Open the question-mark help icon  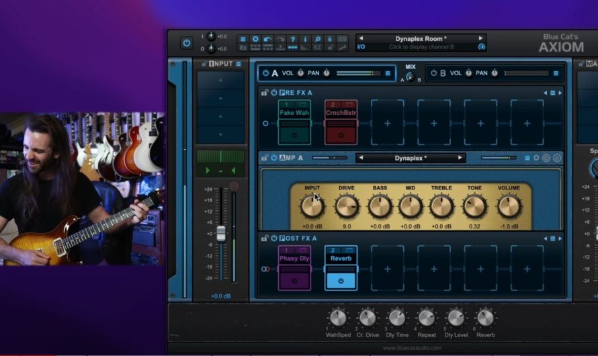coord(292,39)
